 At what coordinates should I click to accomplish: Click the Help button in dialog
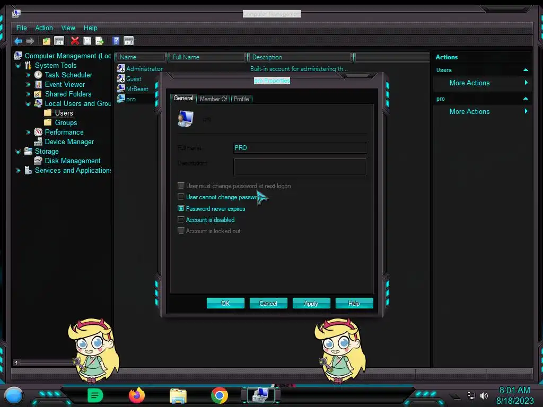[354, 303]
